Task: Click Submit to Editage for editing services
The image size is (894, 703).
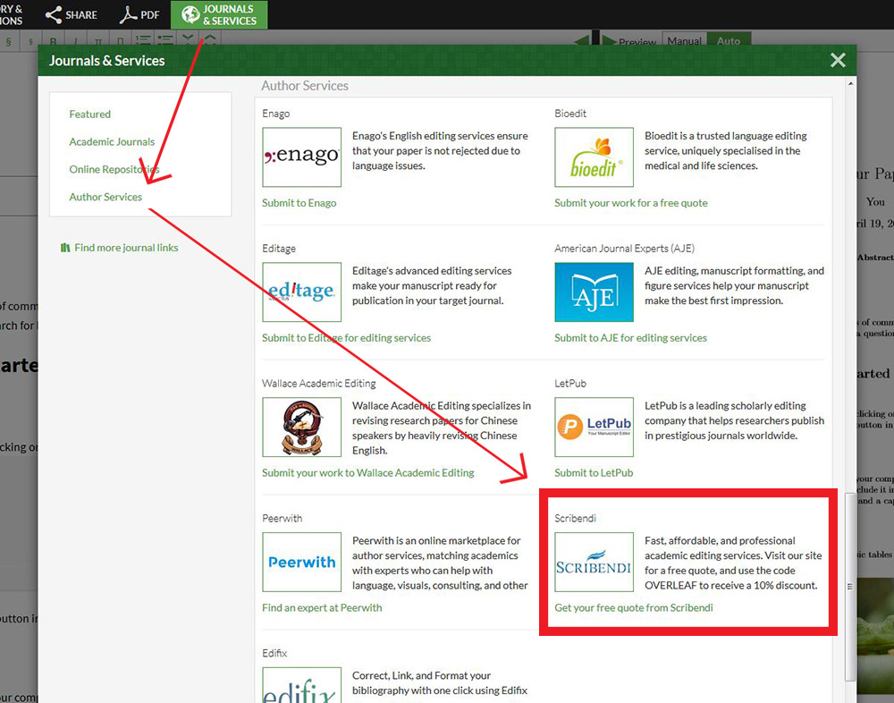Action: (347, 338)
